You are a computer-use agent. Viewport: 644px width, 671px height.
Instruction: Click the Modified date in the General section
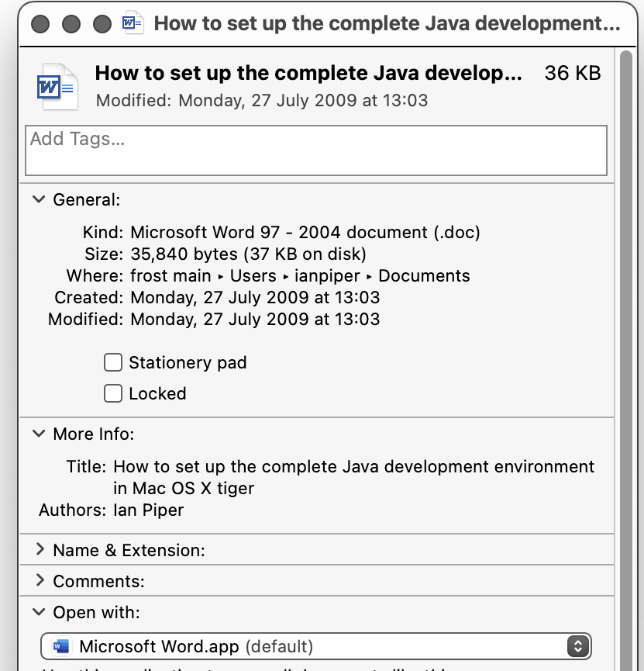click(255, 320)
